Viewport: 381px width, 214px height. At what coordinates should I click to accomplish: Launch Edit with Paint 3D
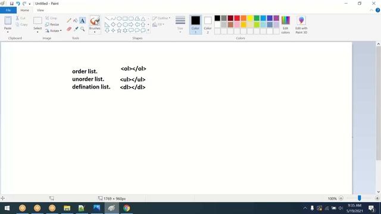coord(301,25)
